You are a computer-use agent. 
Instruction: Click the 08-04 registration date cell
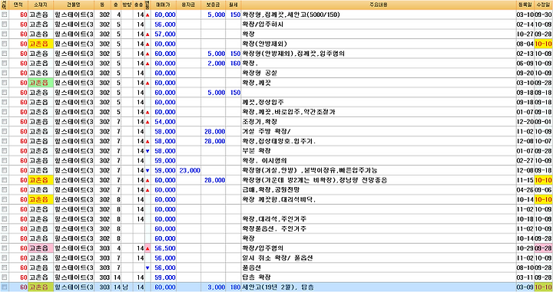pyautogui.click(x=525, y=44)
